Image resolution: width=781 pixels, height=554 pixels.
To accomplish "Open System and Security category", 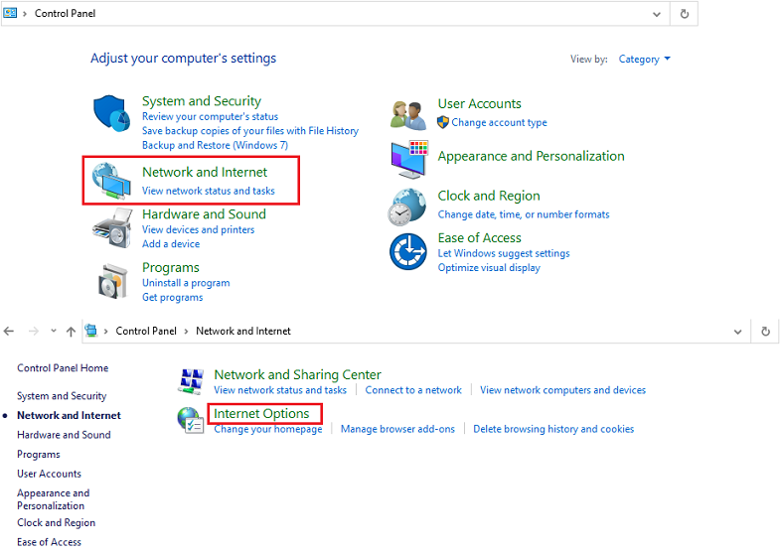I will click(202, 101).
